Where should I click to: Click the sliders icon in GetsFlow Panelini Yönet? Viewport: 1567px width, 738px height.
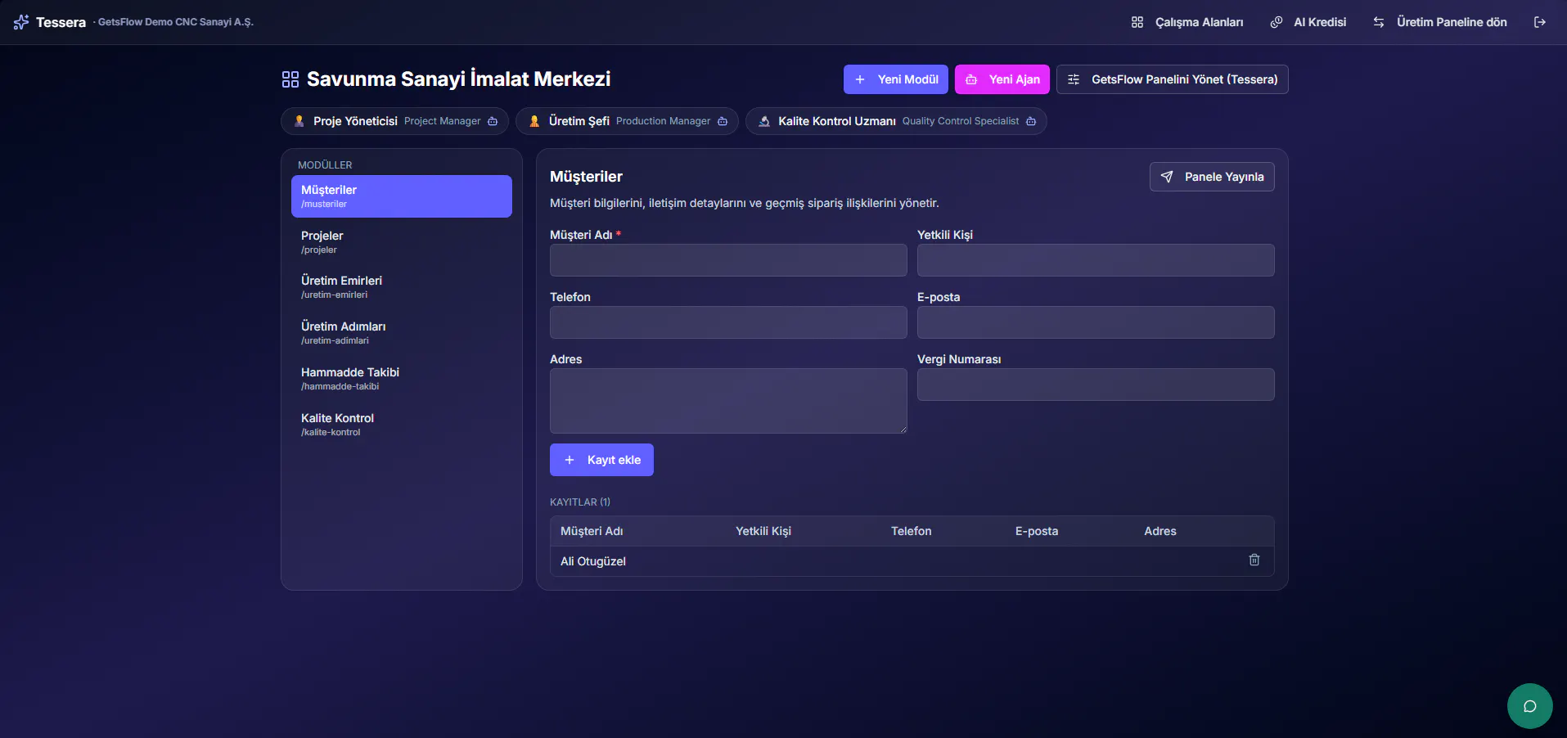1074,79
